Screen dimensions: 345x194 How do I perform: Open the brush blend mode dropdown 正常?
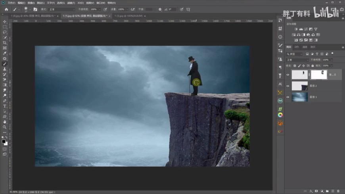pyautogui.click(x=61, y=9)
